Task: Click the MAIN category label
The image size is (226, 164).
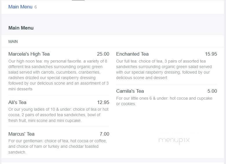Action: tap(13, 41)
